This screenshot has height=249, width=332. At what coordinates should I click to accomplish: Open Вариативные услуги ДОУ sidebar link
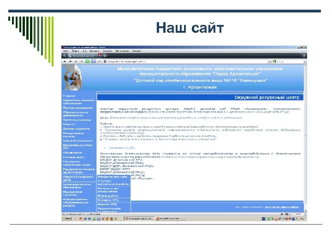coord(77,147)
